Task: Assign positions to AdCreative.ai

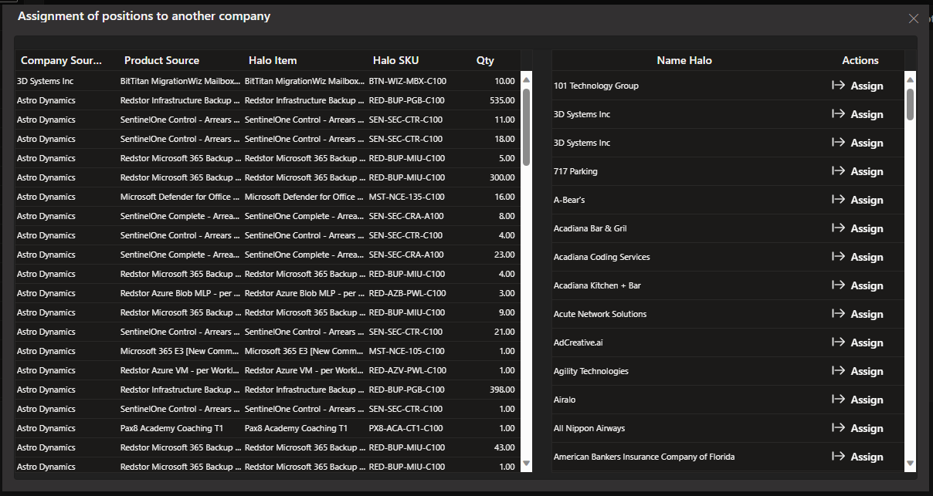Action: 857,342
